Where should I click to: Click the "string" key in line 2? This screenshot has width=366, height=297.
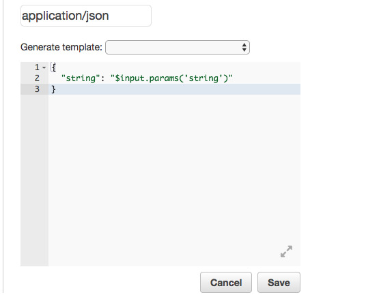click(81, 78)
